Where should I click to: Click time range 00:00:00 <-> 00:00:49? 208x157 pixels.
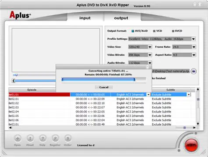(90, 124)
